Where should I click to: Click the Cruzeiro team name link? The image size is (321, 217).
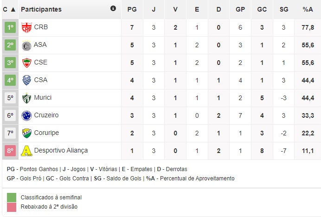46,115
